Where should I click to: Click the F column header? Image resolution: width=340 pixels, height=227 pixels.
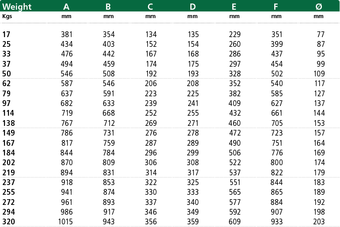(276, 7)
